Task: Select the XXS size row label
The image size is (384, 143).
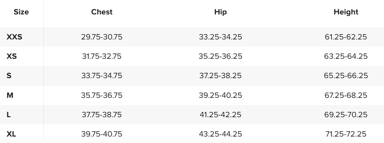Action: pos(14,37)
